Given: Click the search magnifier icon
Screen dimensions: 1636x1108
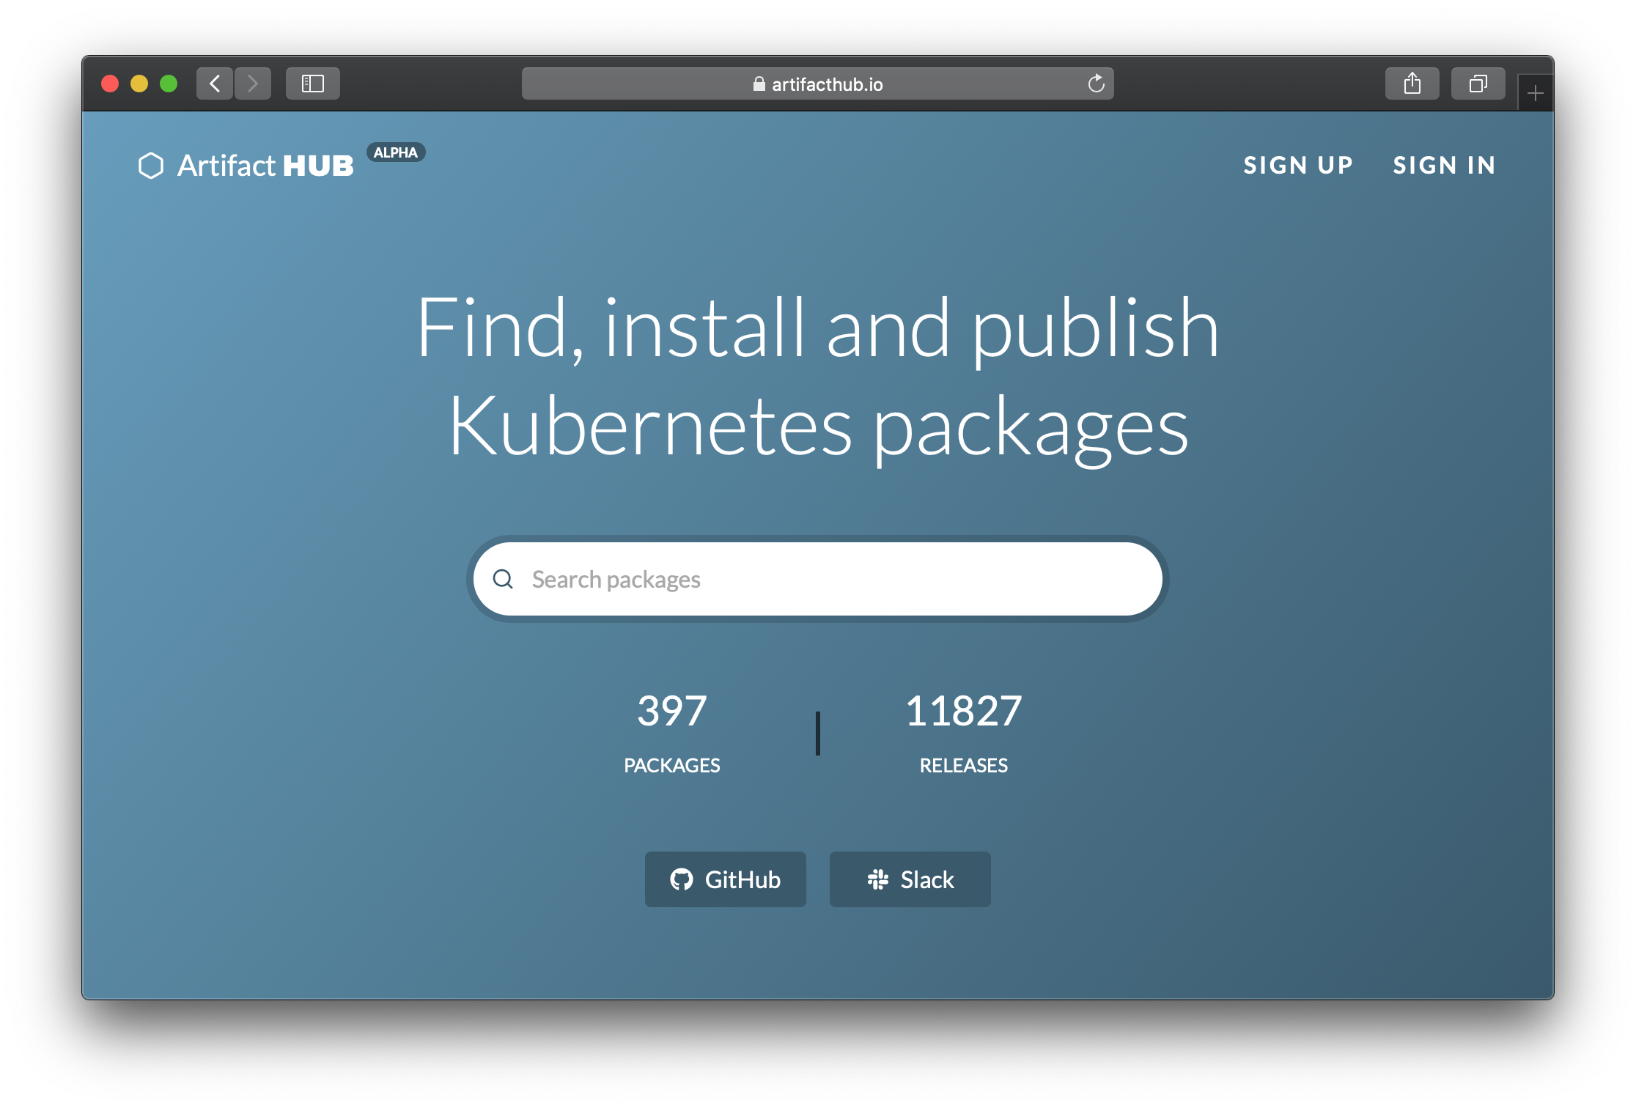Looking at the screenshot, I should [504, 579].
